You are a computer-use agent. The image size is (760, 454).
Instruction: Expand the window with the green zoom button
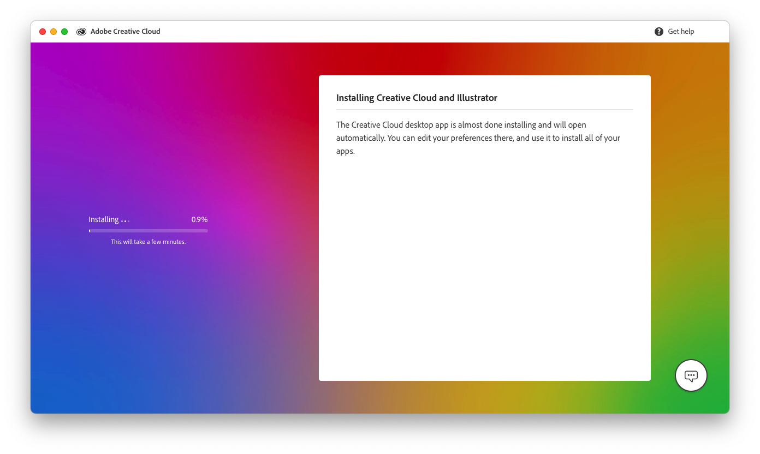point(64,31)
